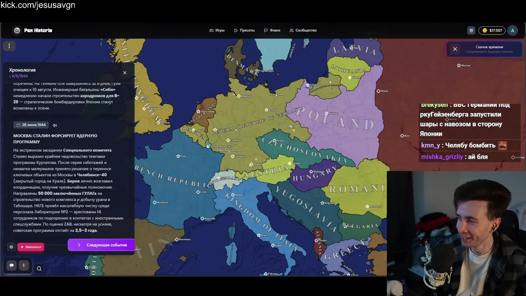Open the Флаги menu
Image resolution: width=526 pixels, height=296 pixels.
point(272,30)
